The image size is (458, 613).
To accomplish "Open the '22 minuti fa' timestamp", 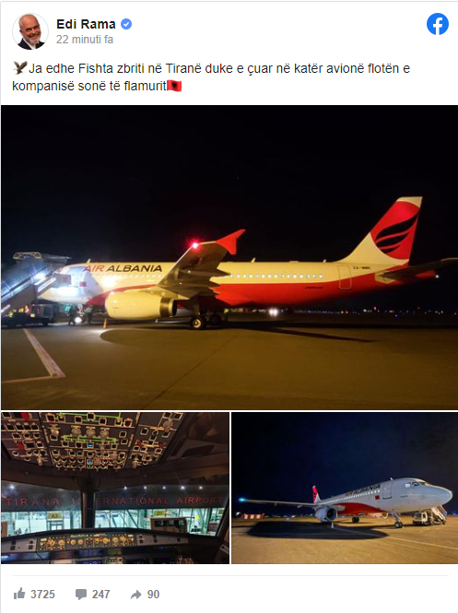I will pos(85,40).
